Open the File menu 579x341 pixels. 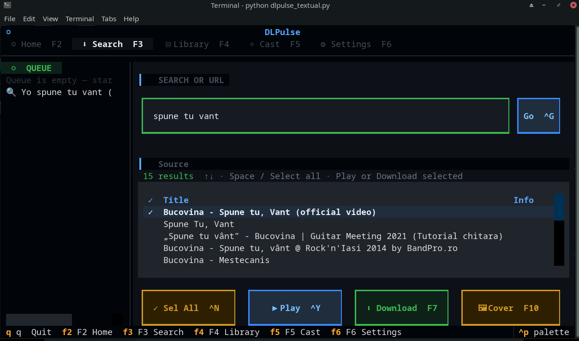coord(10,19)
